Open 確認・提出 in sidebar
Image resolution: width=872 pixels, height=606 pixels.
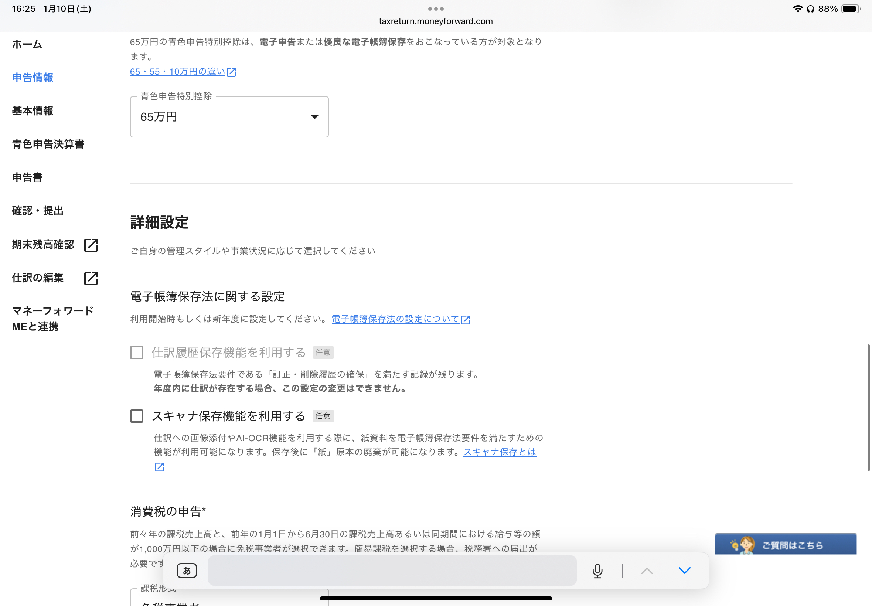tap(38, 211)
